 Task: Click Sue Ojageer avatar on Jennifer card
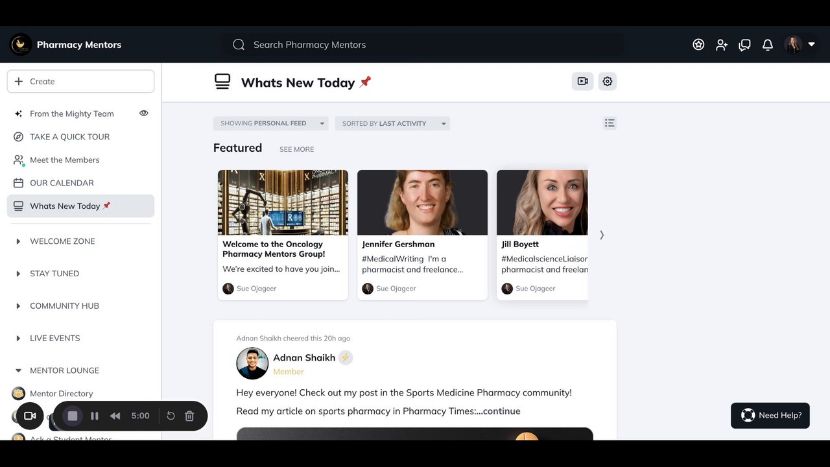point(368,289)
